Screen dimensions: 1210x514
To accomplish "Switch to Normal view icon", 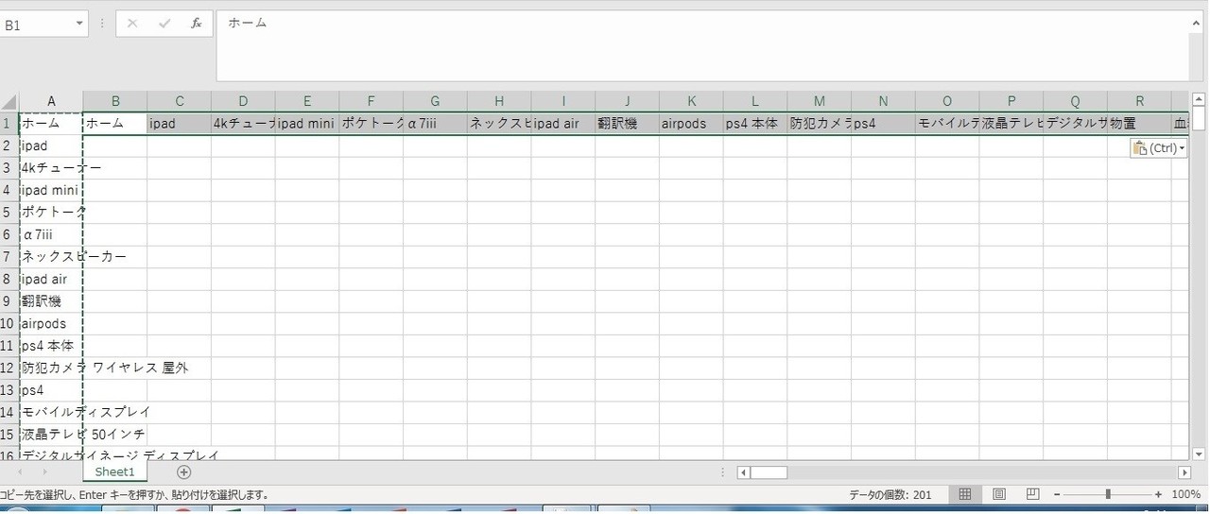I will click(x=965, y=494).
